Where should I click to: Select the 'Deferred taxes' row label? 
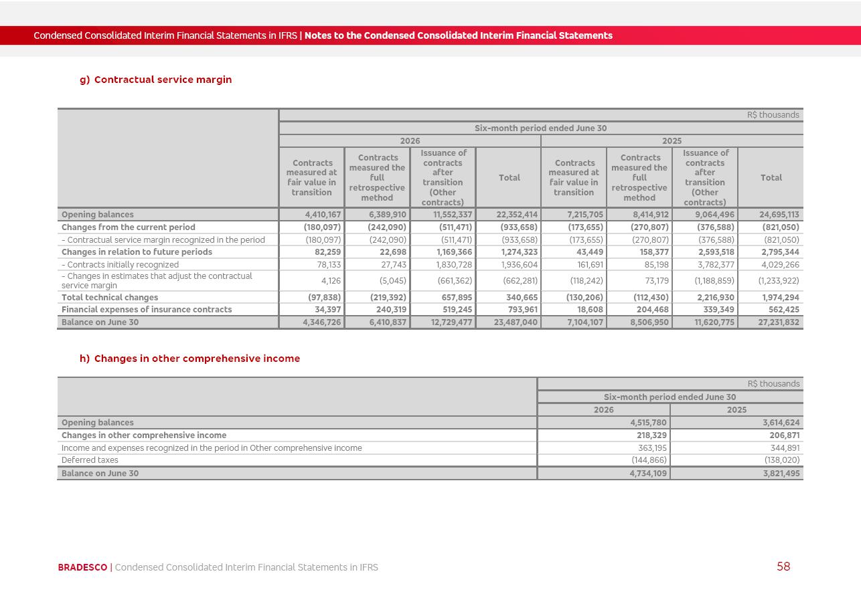pos(90,460)
